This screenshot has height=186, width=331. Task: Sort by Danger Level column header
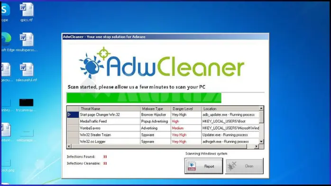pyautogui.click(x=186, y=109)
